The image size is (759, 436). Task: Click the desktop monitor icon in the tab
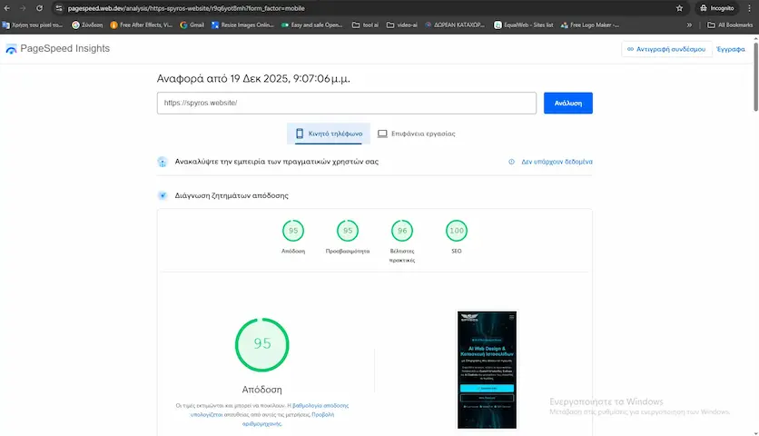[x=382, y=134]
